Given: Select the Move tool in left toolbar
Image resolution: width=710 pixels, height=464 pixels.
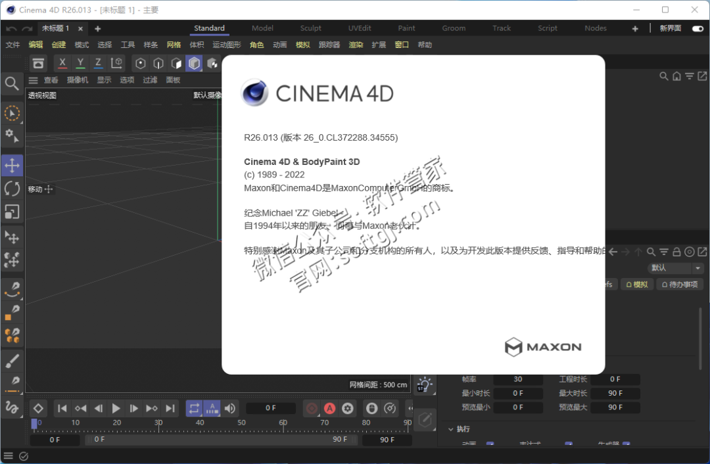Looking at the screenshot, I should [x=12, y=165].
